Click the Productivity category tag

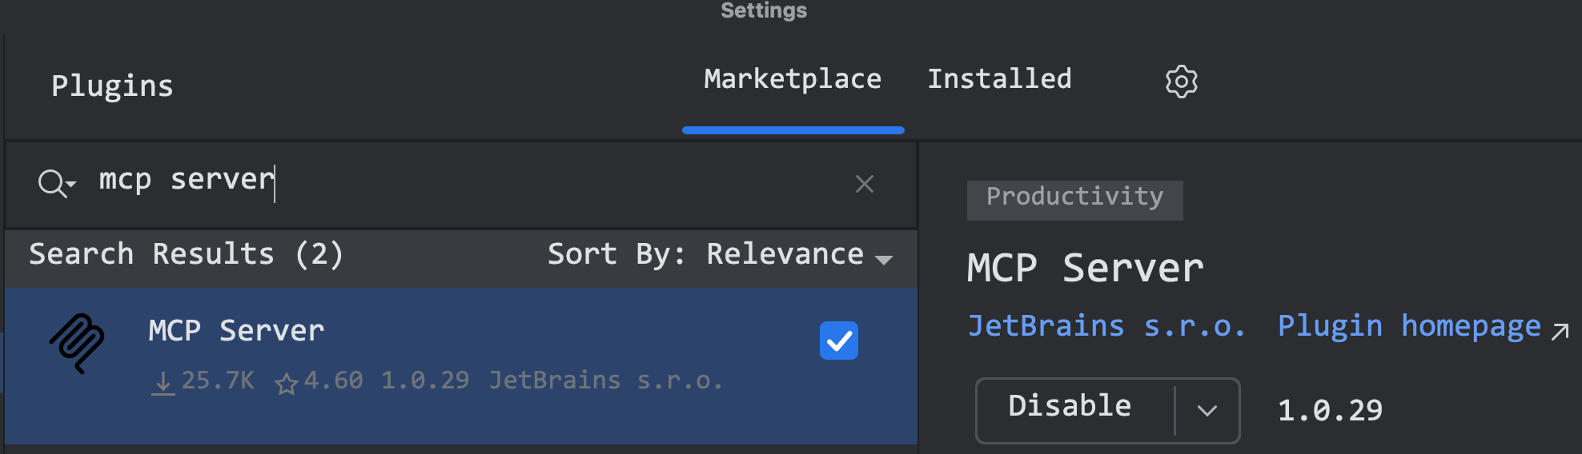(x=1074, y=197)
